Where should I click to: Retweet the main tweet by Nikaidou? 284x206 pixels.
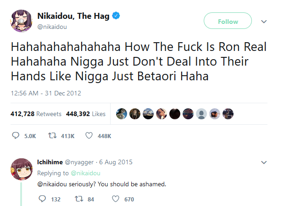(x=52, y=136)
